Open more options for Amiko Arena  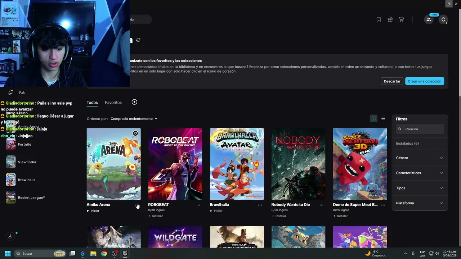(137, 205)
